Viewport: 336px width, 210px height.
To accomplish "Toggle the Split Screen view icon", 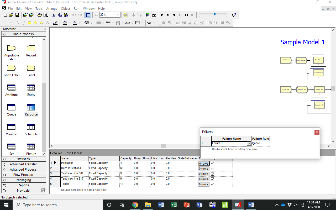I will click(88, 15).
